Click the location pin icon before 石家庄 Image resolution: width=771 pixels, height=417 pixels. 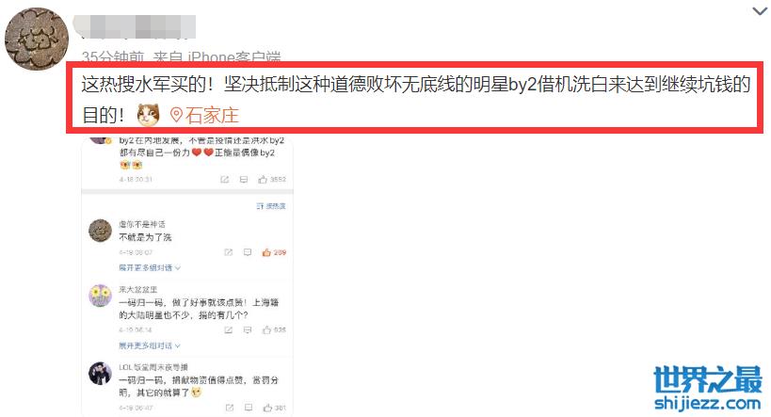coord(176,115)
